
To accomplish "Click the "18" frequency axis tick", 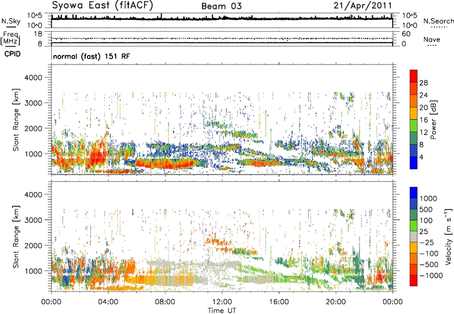I will (38, 34).
